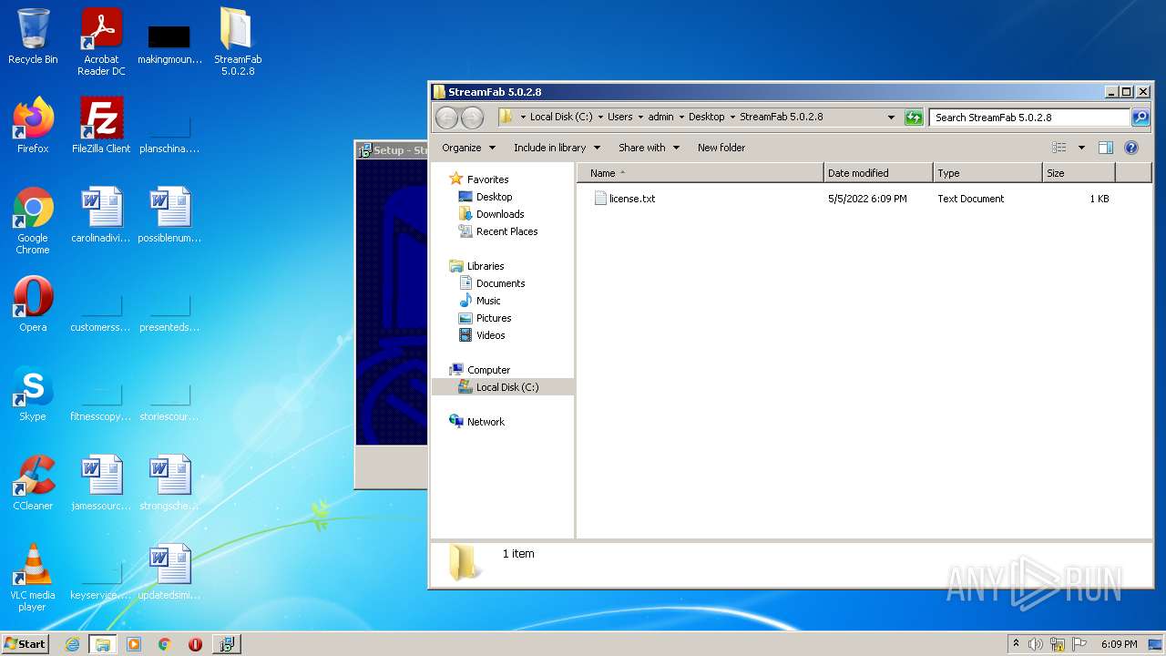Sort by the Type column header
This screenshot has width=1166, height=656.
pos(987,173)
